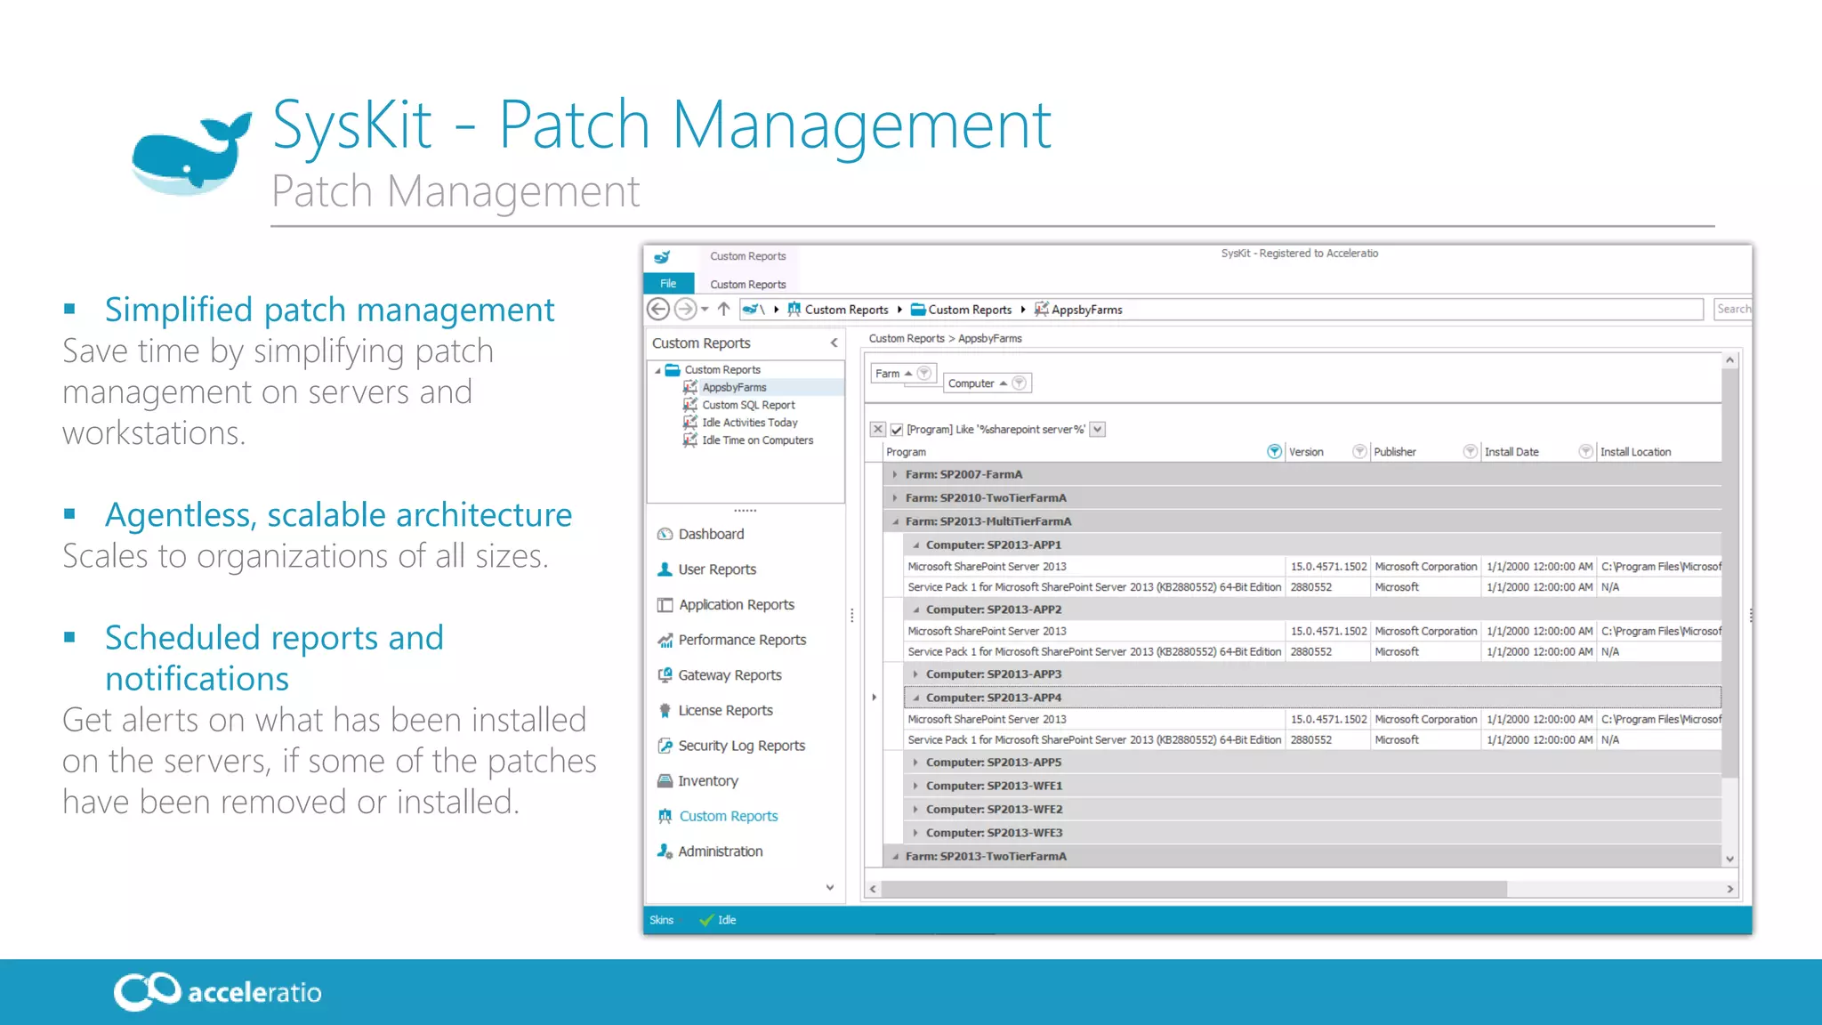The image size is (1822, 1025).
Task: Go back with the Back arrow button
Action: click(x=657, y=309)
